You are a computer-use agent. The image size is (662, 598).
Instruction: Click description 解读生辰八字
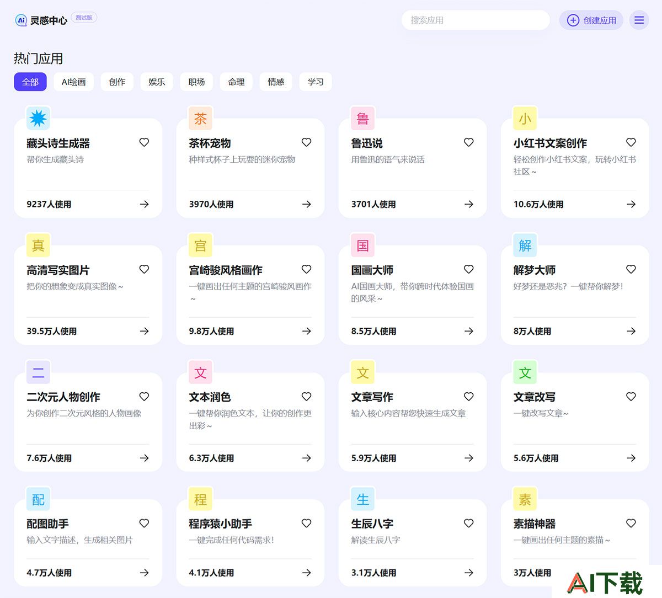pos(376,540)
